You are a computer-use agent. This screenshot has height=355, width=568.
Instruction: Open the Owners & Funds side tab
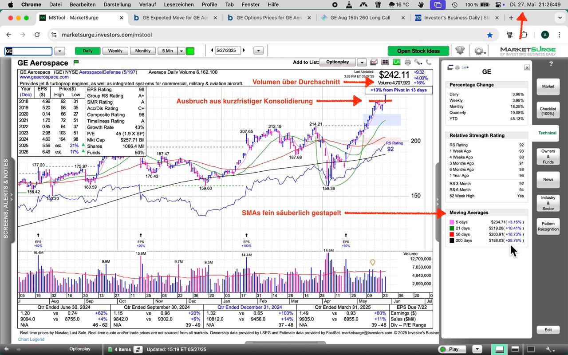(x=548, y=157)
